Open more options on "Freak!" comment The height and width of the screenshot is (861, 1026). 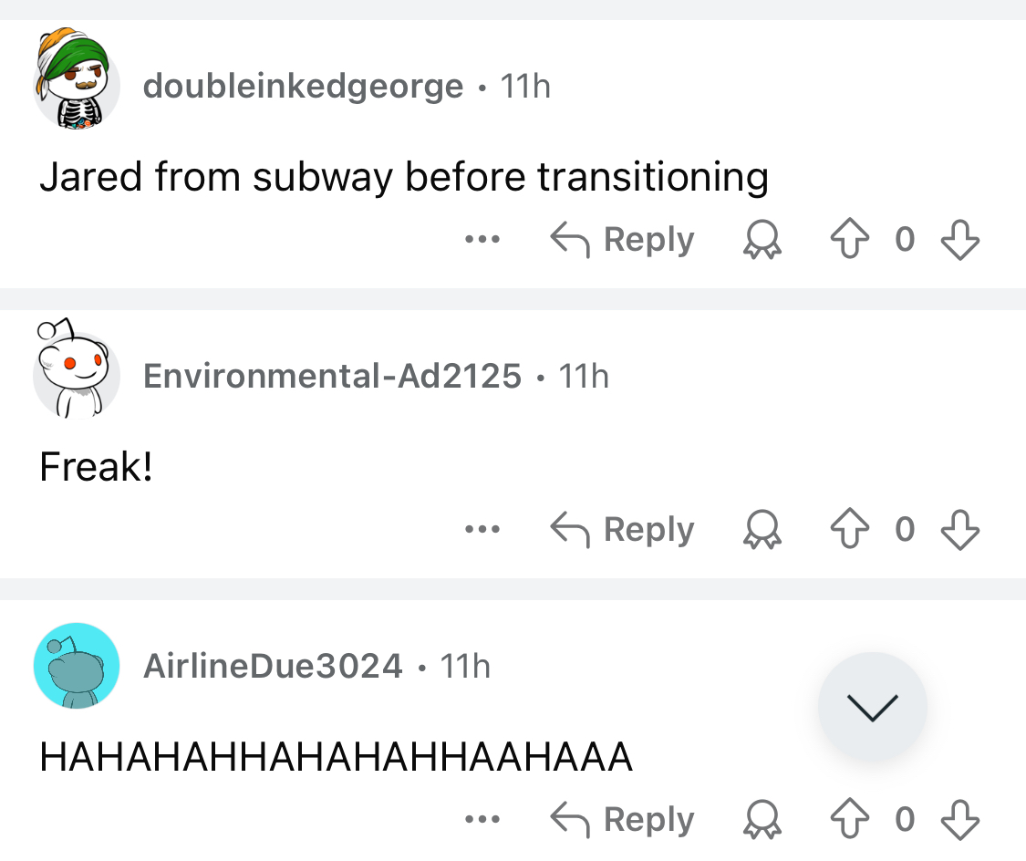pos(482,530)
